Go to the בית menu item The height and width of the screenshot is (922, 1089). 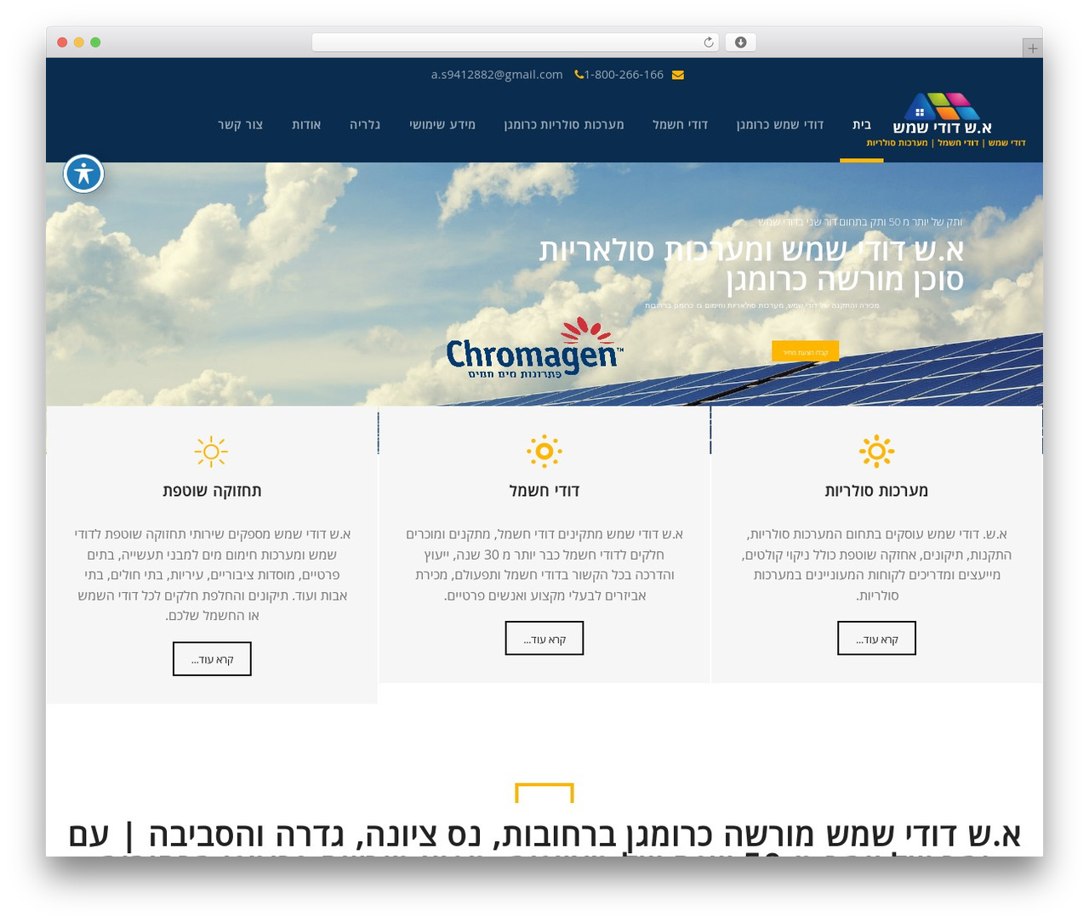pos(862,125)
